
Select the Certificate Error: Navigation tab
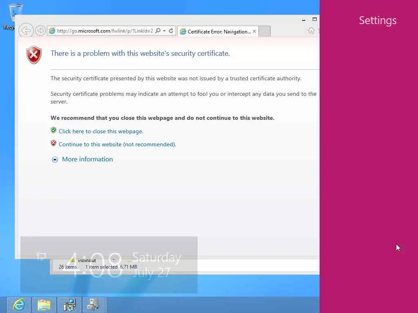(x=219, y=32)
